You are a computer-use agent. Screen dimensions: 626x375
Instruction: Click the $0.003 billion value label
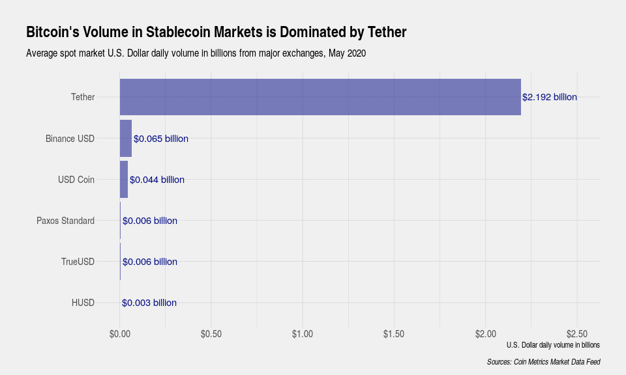point(149,303)
